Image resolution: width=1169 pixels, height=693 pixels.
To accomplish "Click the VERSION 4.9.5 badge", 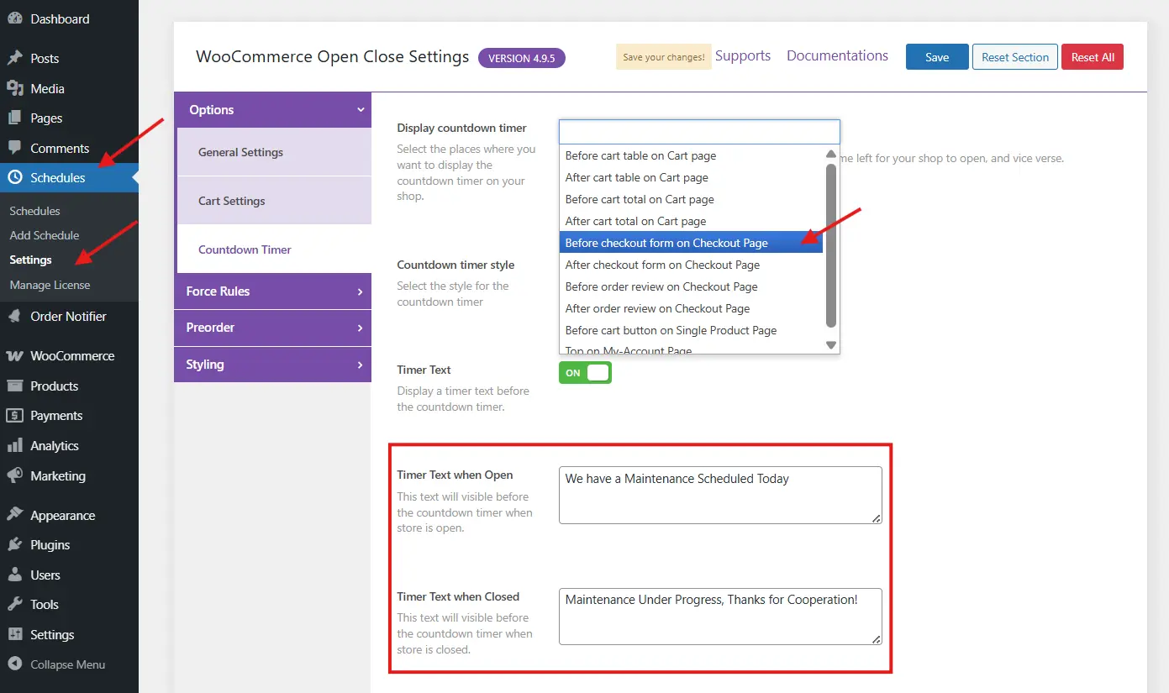I will coord(522,58).
